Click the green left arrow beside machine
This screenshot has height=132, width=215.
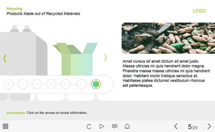[x=5, y=58]
